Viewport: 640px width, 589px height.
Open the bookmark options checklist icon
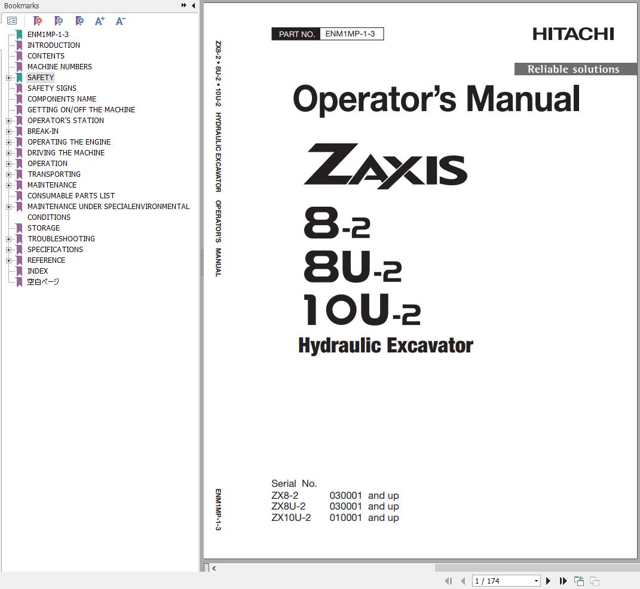[12, 20]
